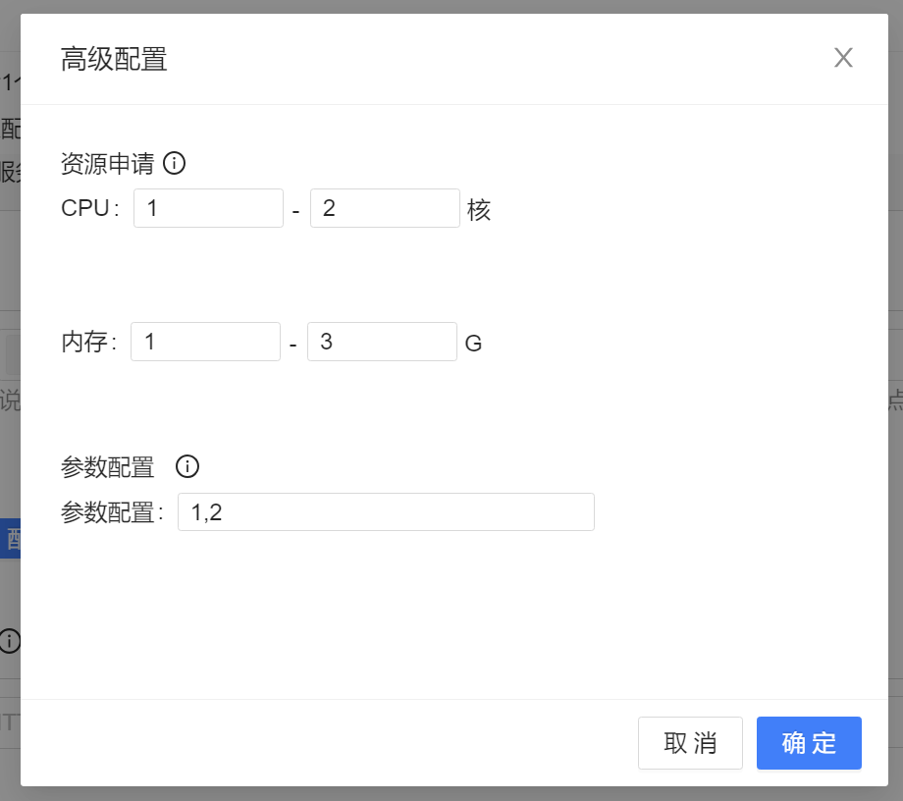The width and height of the screenshot is (903, 801).
Task: Click the 参数配置 text field containing 1,2
Action: [386, 512]
